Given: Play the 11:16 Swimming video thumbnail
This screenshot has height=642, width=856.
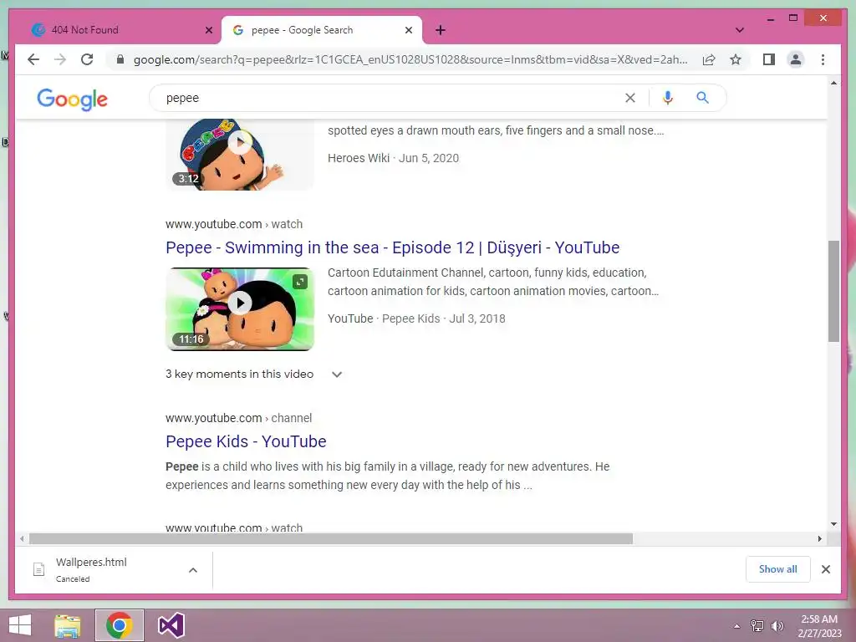Looking at the screenshot, I should [x=240, y=309].
